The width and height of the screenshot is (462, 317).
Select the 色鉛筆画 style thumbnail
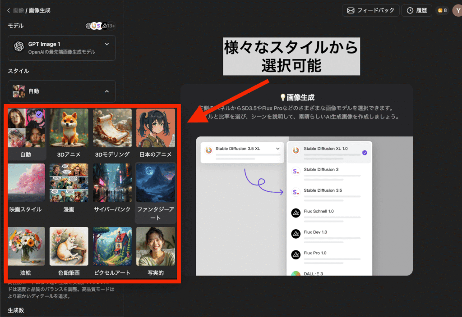pos(69,246)
